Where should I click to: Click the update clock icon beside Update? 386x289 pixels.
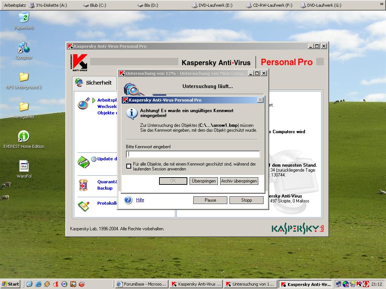[94, 159]
